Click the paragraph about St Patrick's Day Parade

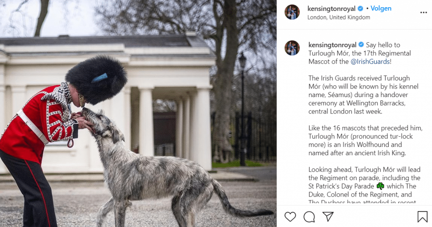point(364,185)
